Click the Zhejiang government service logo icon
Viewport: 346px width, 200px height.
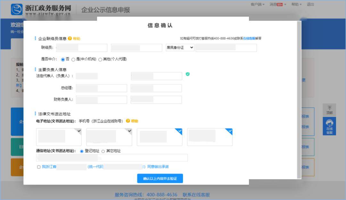click(17, 10)
